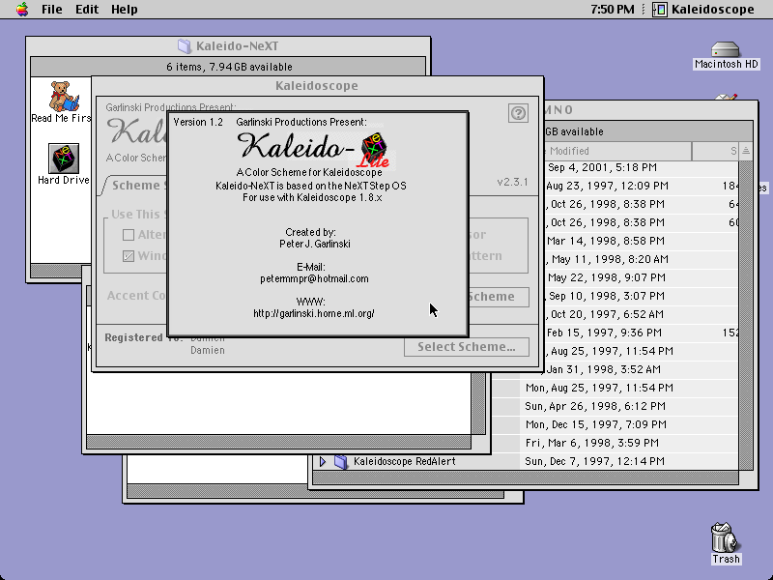
Task: Click the folder icon in Kaleido-NeXT title bar
Action: [185, 45]
